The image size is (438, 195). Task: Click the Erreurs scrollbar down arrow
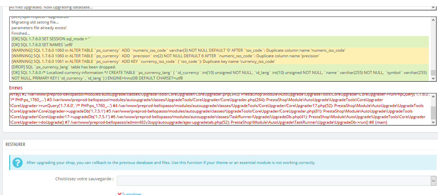433,123
